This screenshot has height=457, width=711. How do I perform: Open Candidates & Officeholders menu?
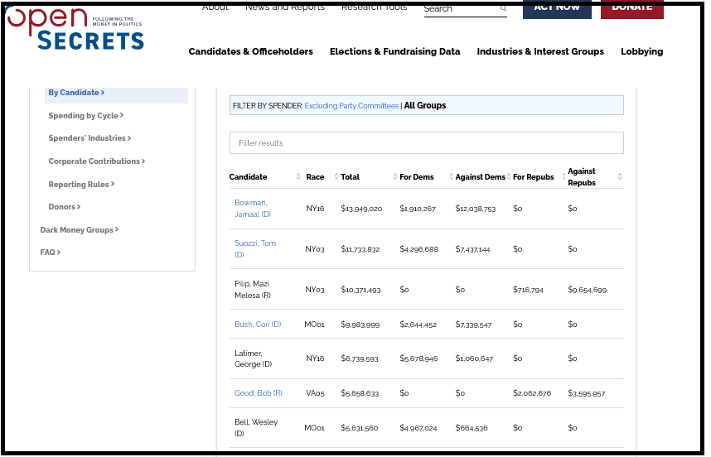pos(251,51)
